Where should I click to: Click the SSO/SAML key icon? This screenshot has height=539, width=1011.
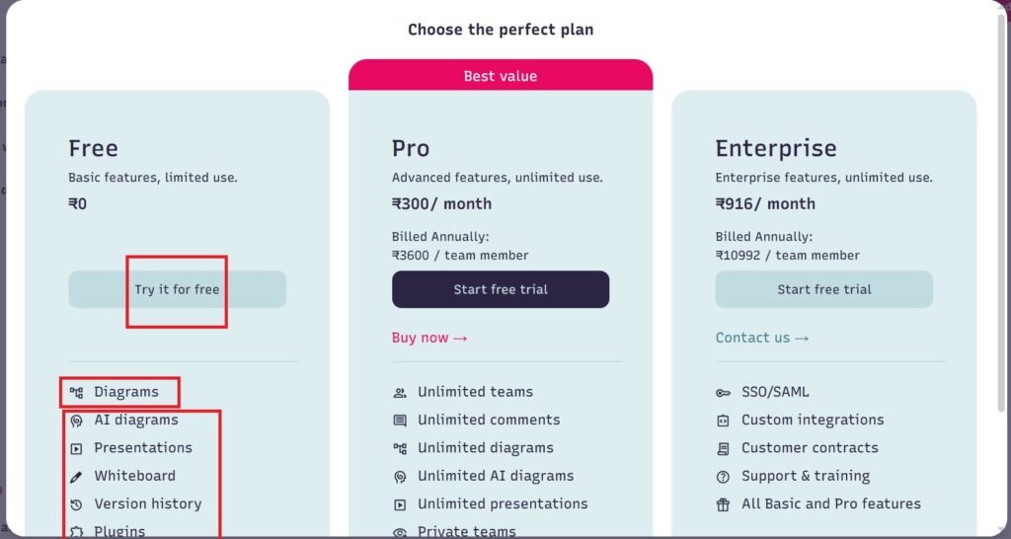point(724,392)
